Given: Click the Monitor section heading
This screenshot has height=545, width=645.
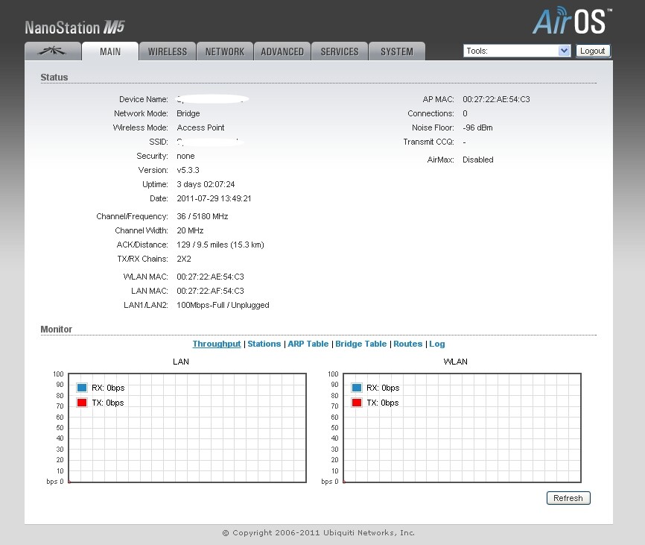Looking at the screenshot, I should 57,330.
